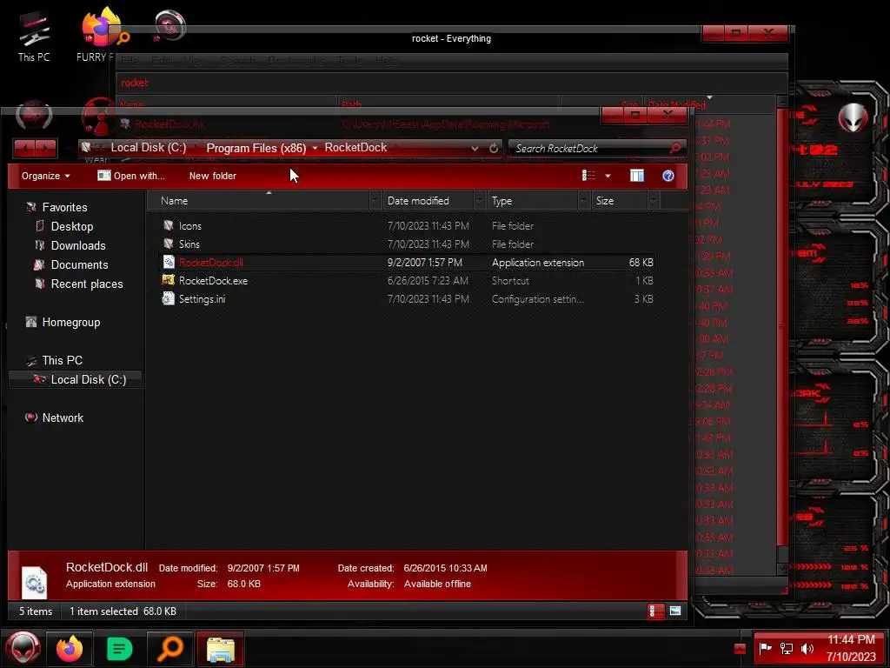Open the This PC desktop icon
The width and height of the screenshot is (890, 668).
(34, 36)
